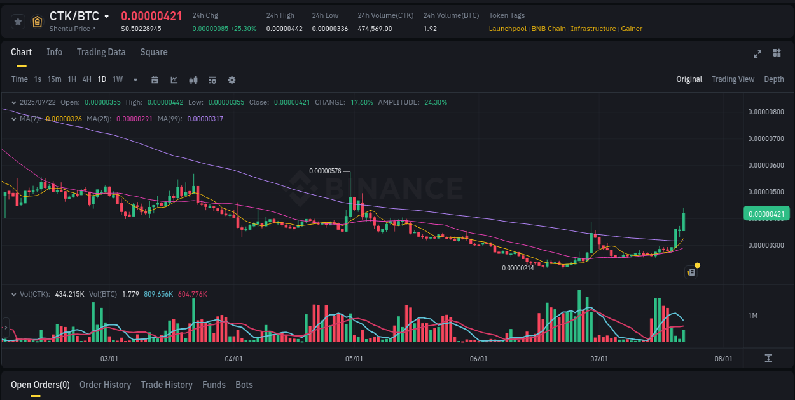Click the Launchpool token tag

coord(508,29)
